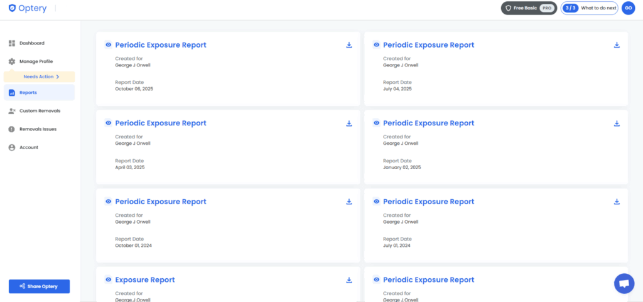Expand the Needs Action chevron

[58, 76]
